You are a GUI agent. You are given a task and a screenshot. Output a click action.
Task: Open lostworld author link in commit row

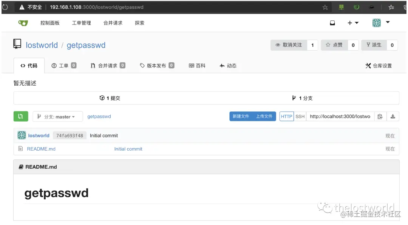point(39,136)
